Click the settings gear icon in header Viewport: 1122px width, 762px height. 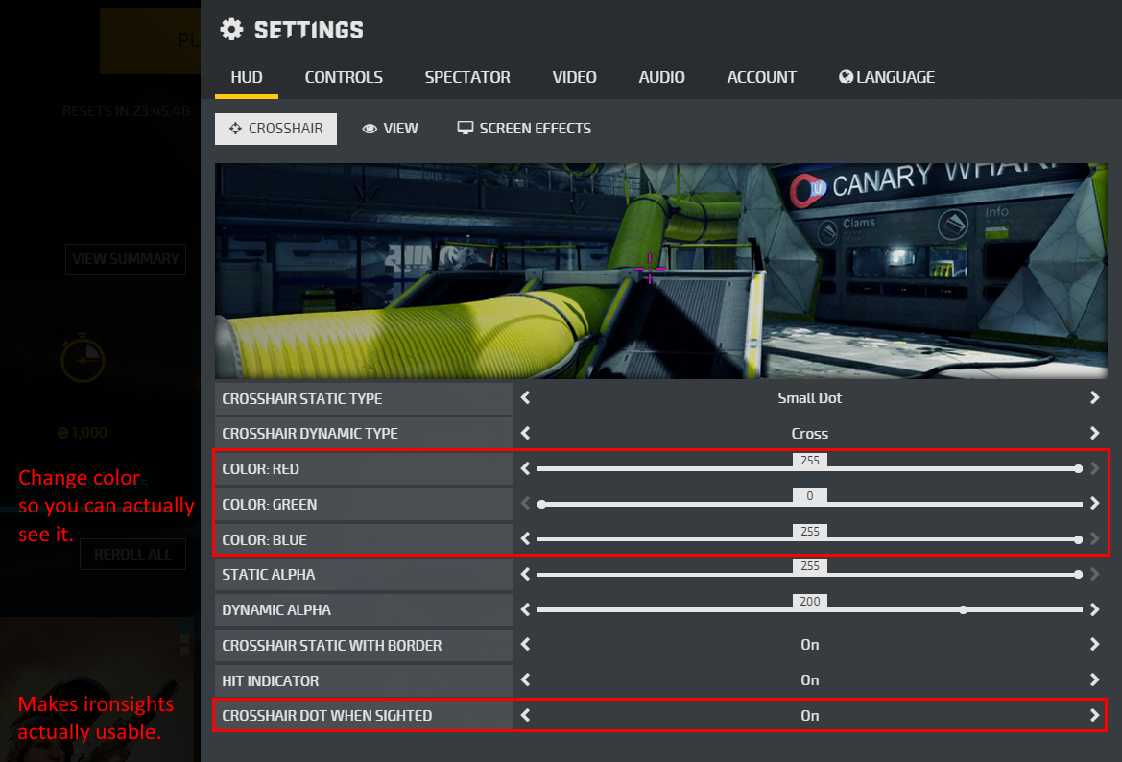click(231, 30)
